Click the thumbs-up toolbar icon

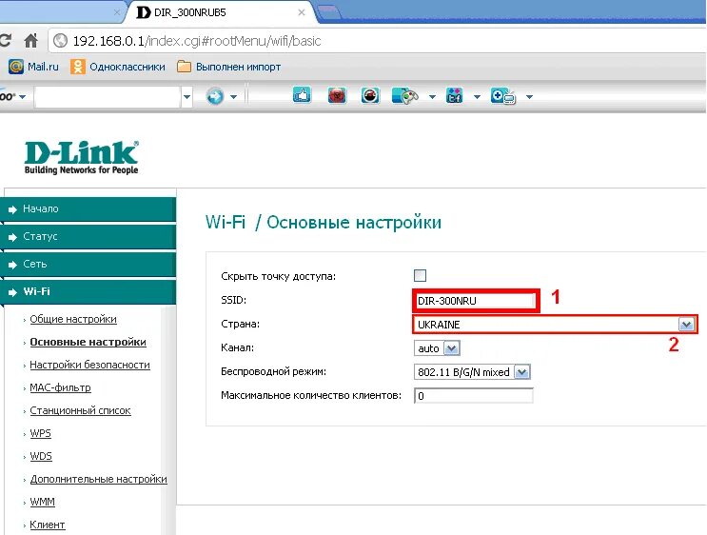[302, 95]
